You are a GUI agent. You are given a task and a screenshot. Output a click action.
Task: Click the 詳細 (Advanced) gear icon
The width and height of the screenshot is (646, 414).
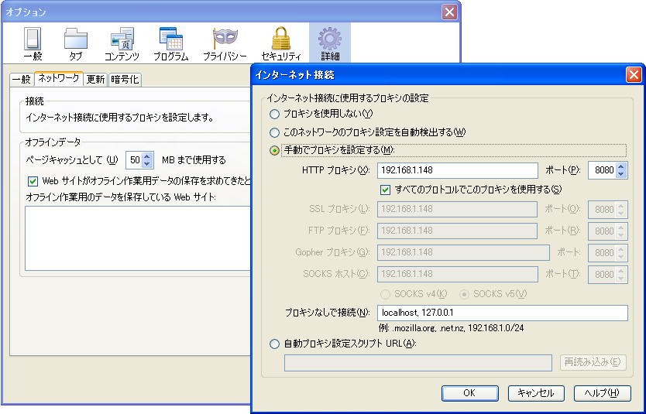tap(330, 43)
